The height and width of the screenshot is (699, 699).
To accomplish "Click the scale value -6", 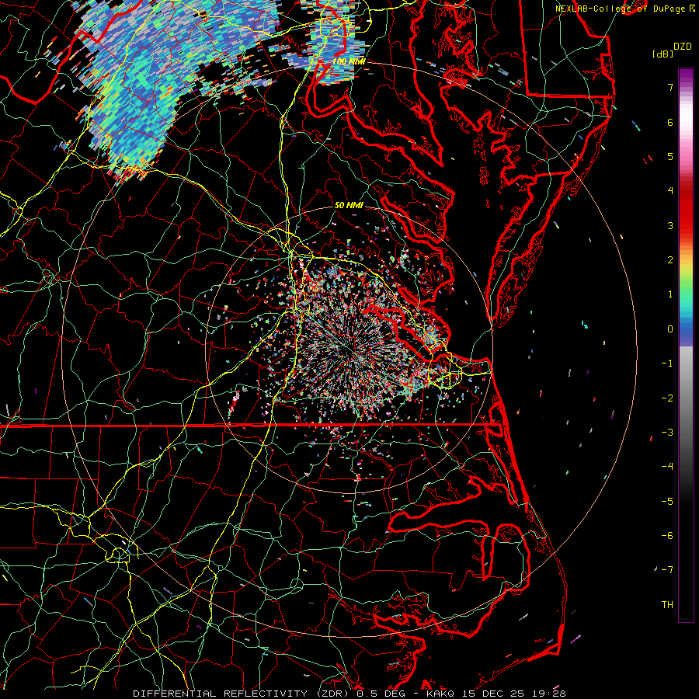I will (x=667, y=536).
